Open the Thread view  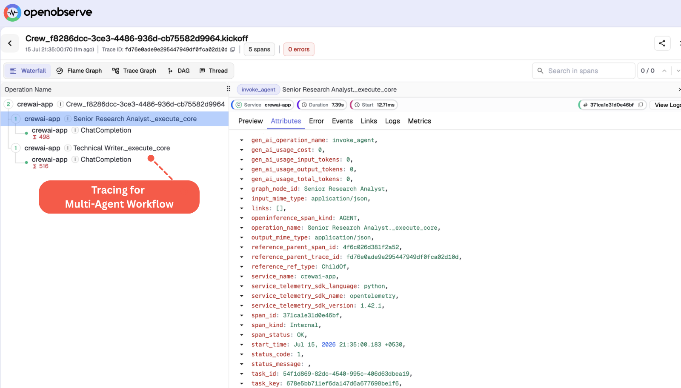214,71
